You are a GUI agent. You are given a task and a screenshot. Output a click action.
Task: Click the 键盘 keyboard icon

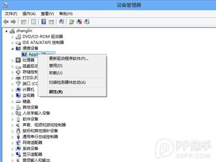tap(18, 102)
